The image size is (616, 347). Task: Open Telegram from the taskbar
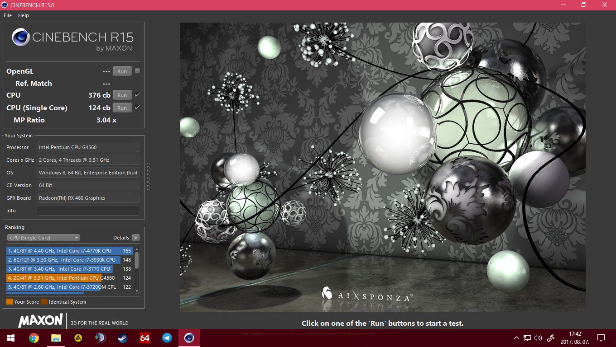167,338
